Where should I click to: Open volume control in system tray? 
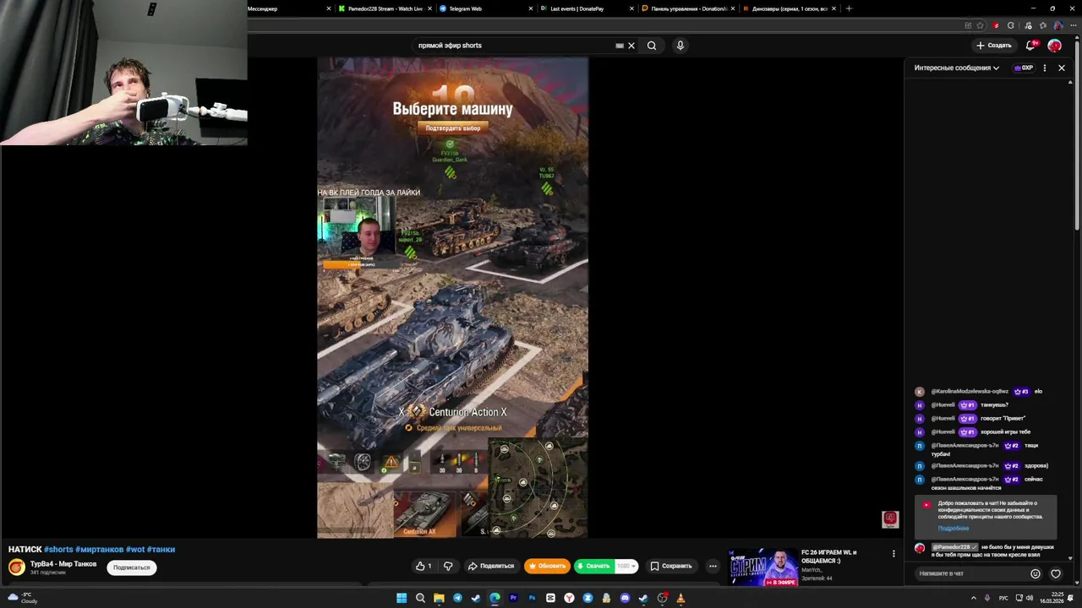pos(1029,598)
